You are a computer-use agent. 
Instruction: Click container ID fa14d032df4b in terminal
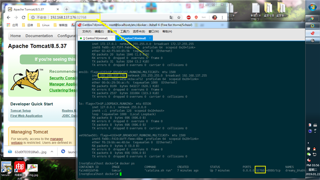click(x=89, y=171)
